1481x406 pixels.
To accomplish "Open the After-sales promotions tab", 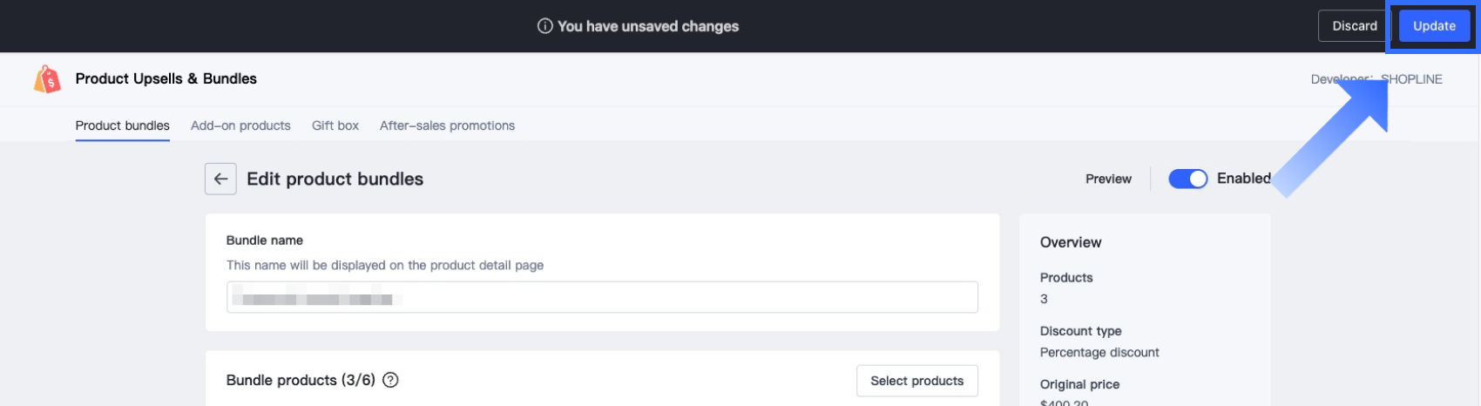I will point(447,125).
